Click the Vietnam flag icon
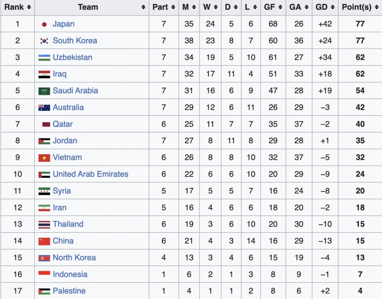Image resolution: width=382 pixels, height=299 pixels. [x=44, y=158]
